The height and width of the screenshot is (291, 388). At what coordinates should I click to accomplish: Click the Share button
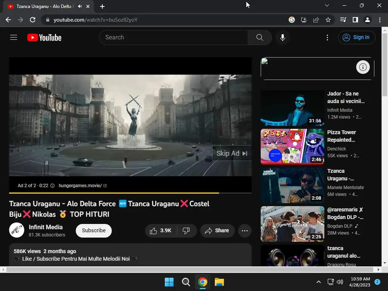(x=217, y=231)
